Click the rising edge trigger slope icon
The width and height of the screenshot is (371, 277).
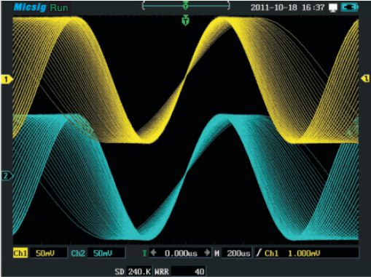coord(259,253)
